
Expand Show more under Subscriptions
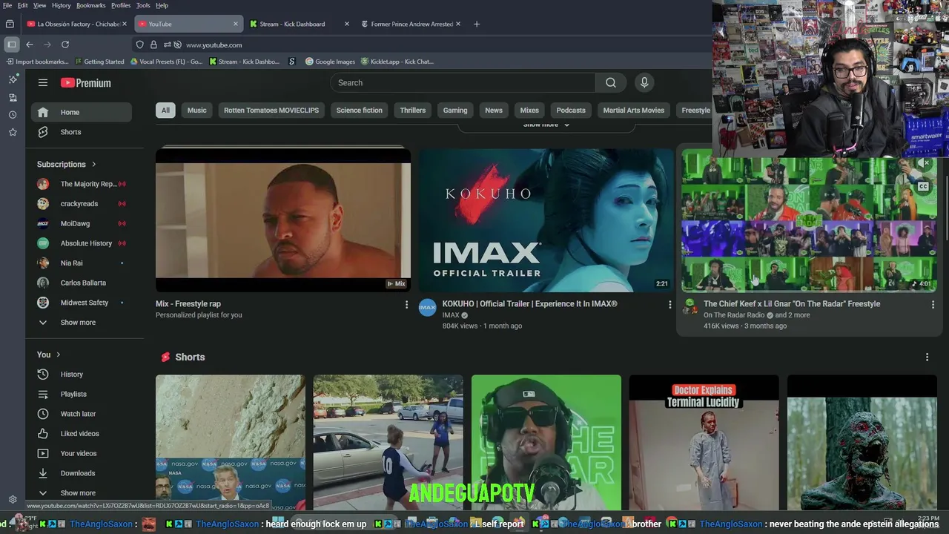coord(82,323)
